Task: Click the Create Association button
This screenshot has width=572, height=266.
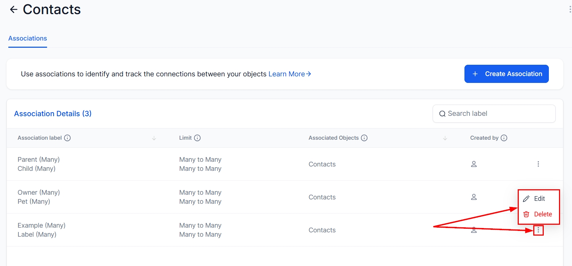Action: point(506,74)
